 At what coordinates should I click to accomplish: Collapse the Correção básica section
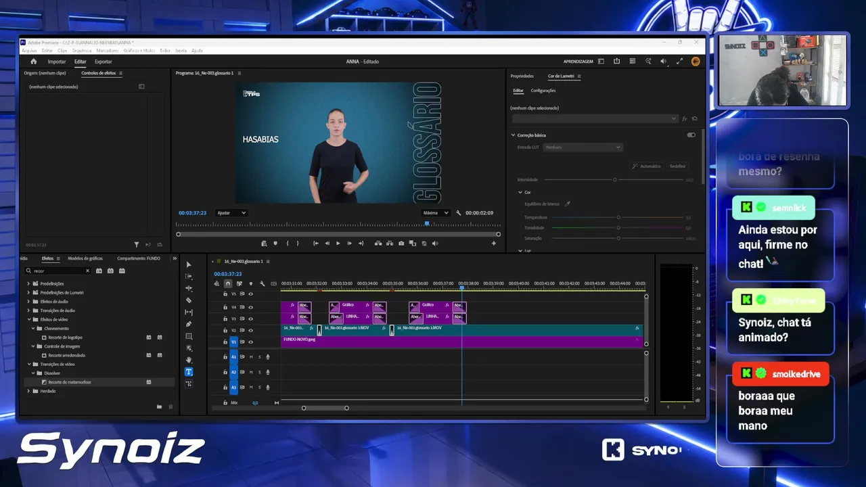513,135
